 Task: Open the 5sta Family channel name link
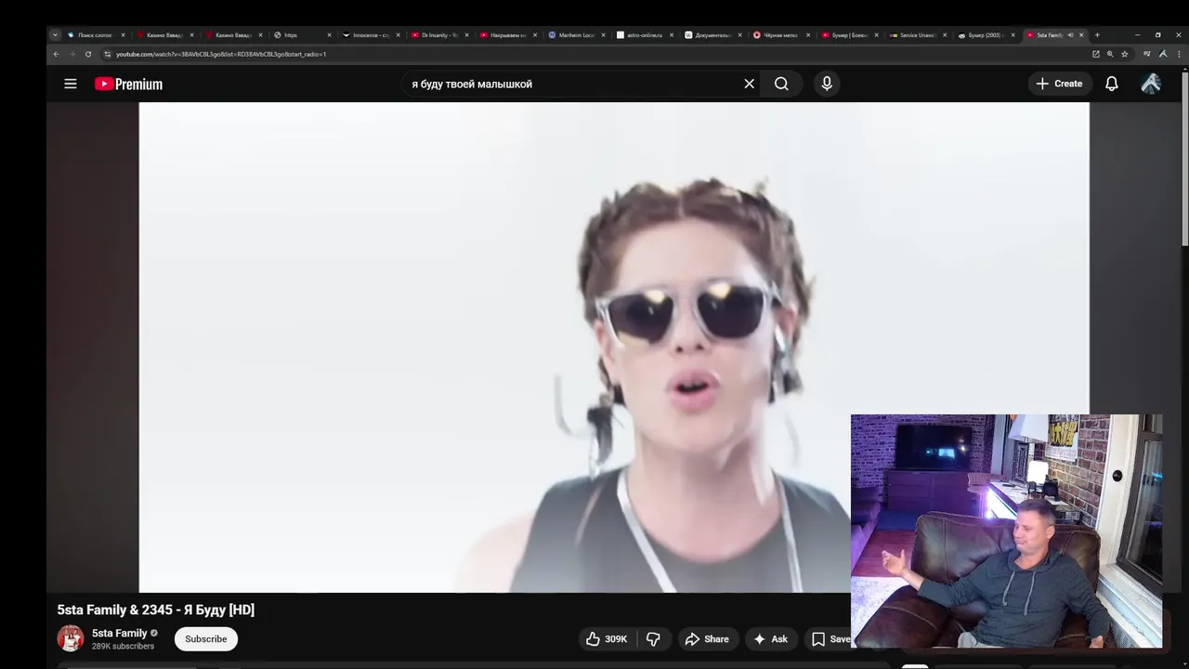[x=119, y=633]
